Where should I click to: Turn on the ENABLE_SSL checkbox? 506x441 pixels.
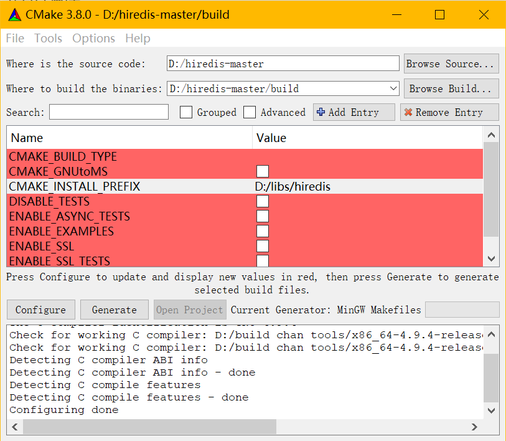[x=263, y=246]
